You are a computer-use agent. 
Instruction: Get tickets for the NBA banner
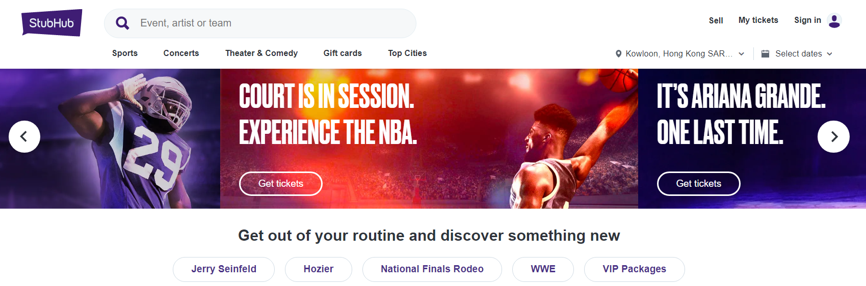pos(281,184)
